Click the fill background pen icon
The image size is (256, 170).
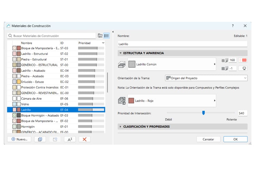pyautogui.click(x=225, y=68)
